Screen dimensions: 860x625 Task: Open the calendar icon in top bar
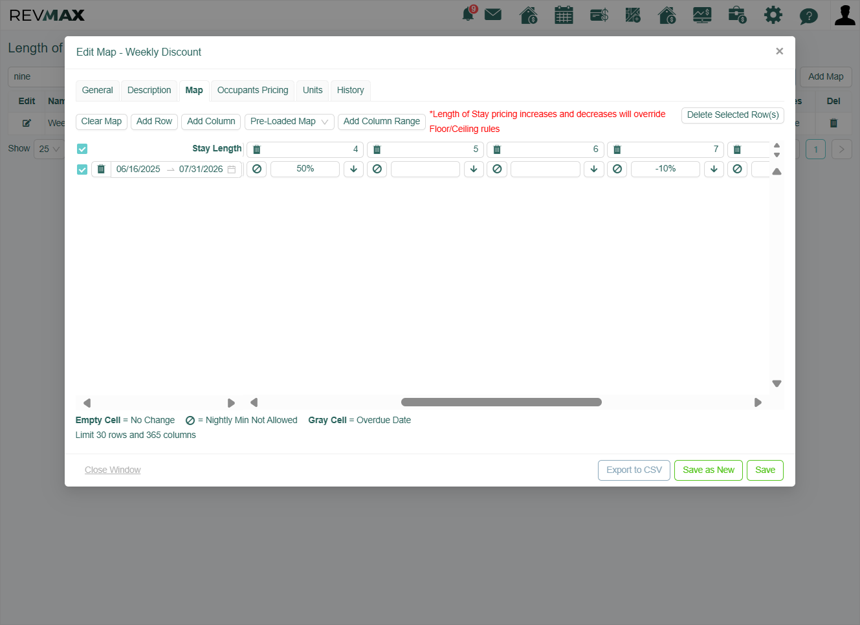click(564, 14)
